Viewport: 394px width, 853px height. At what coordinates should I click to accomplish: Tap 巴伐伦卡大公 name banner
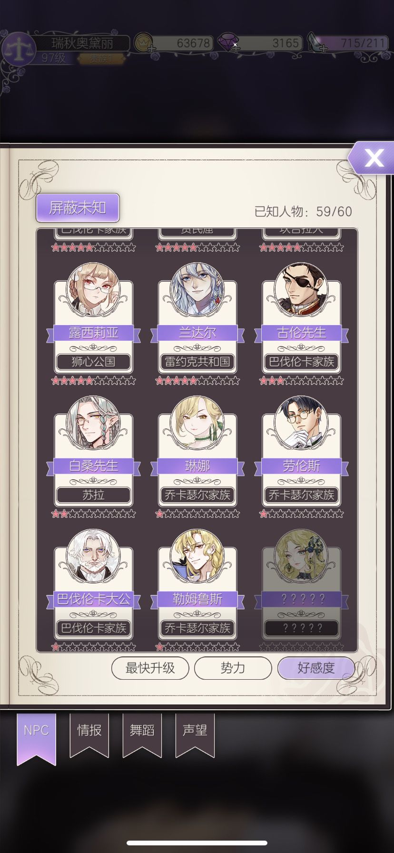coord(93,599)
